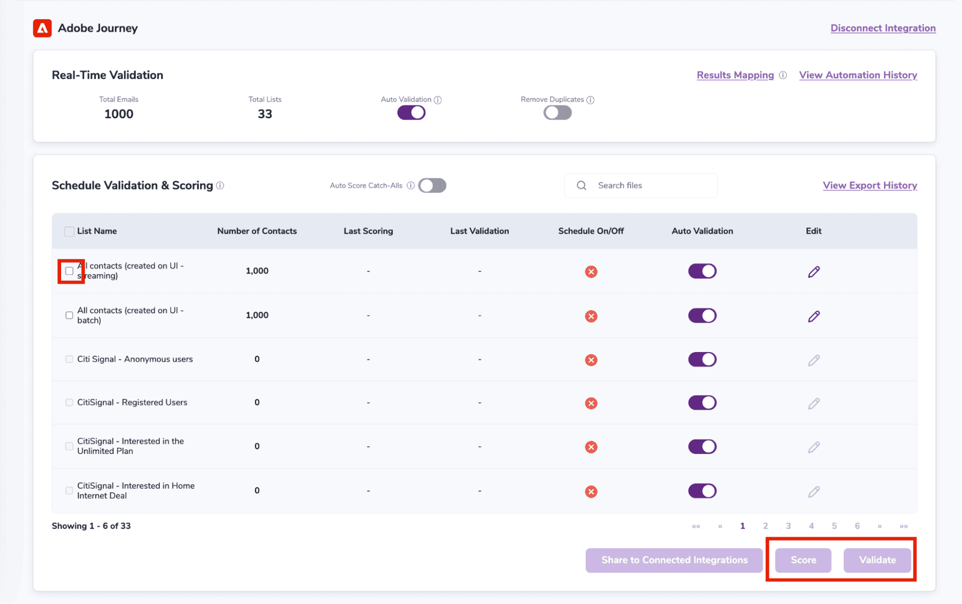Click the Auto Validation info icon
The height and width of the screenshot is (604, 962).
[439, 100]
